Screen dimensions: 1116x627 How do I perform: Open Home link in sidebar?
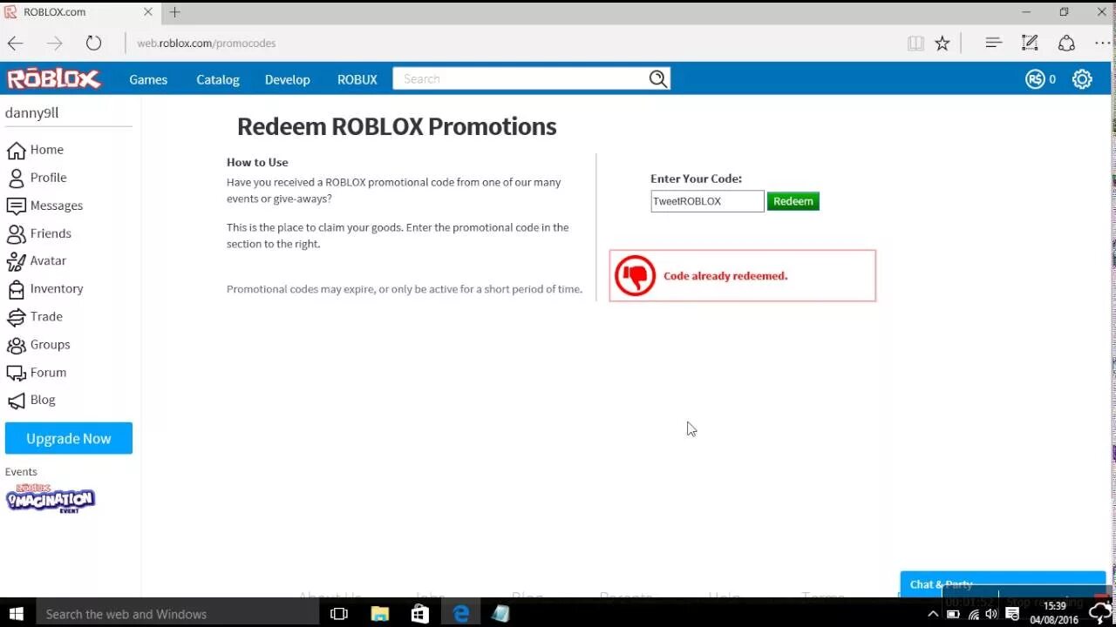[x=47, y=150]
